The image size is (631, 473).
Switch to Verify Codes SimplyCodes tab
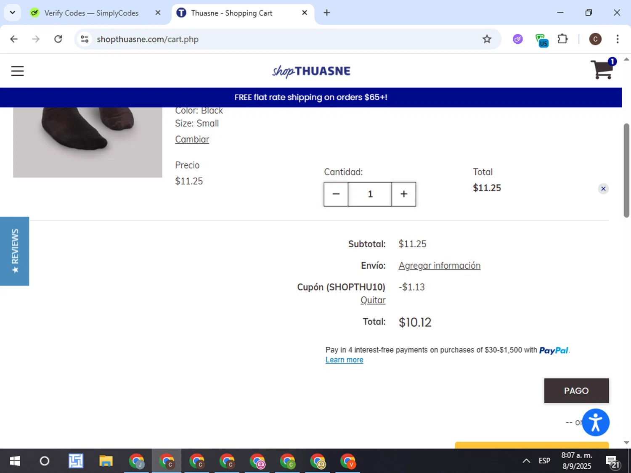pyautogui.click(x=91, y=13)
